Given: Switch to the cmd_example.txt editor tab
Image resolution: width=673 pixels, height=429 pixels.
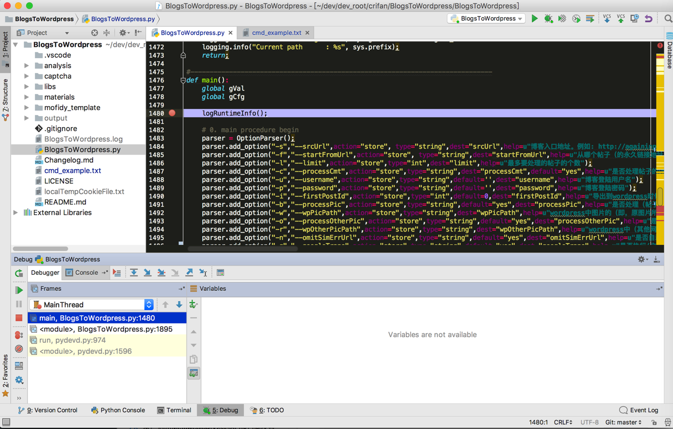Looking at the screenshot, I should [276, 33].
